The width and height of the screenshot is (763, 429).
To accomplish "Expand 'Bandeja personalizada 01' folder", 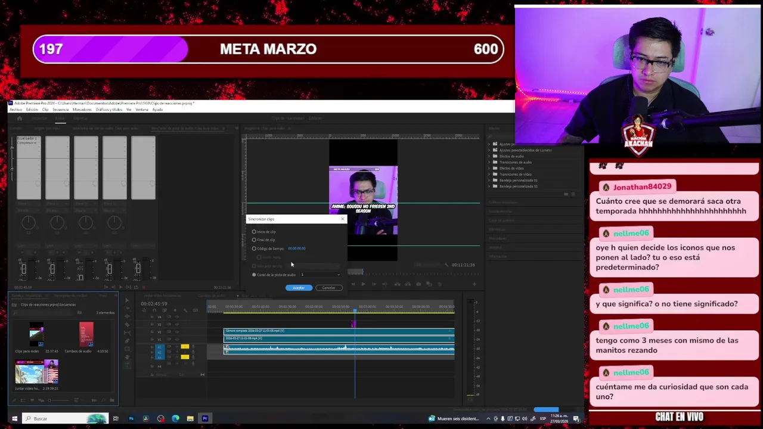I will coord(489,180).
